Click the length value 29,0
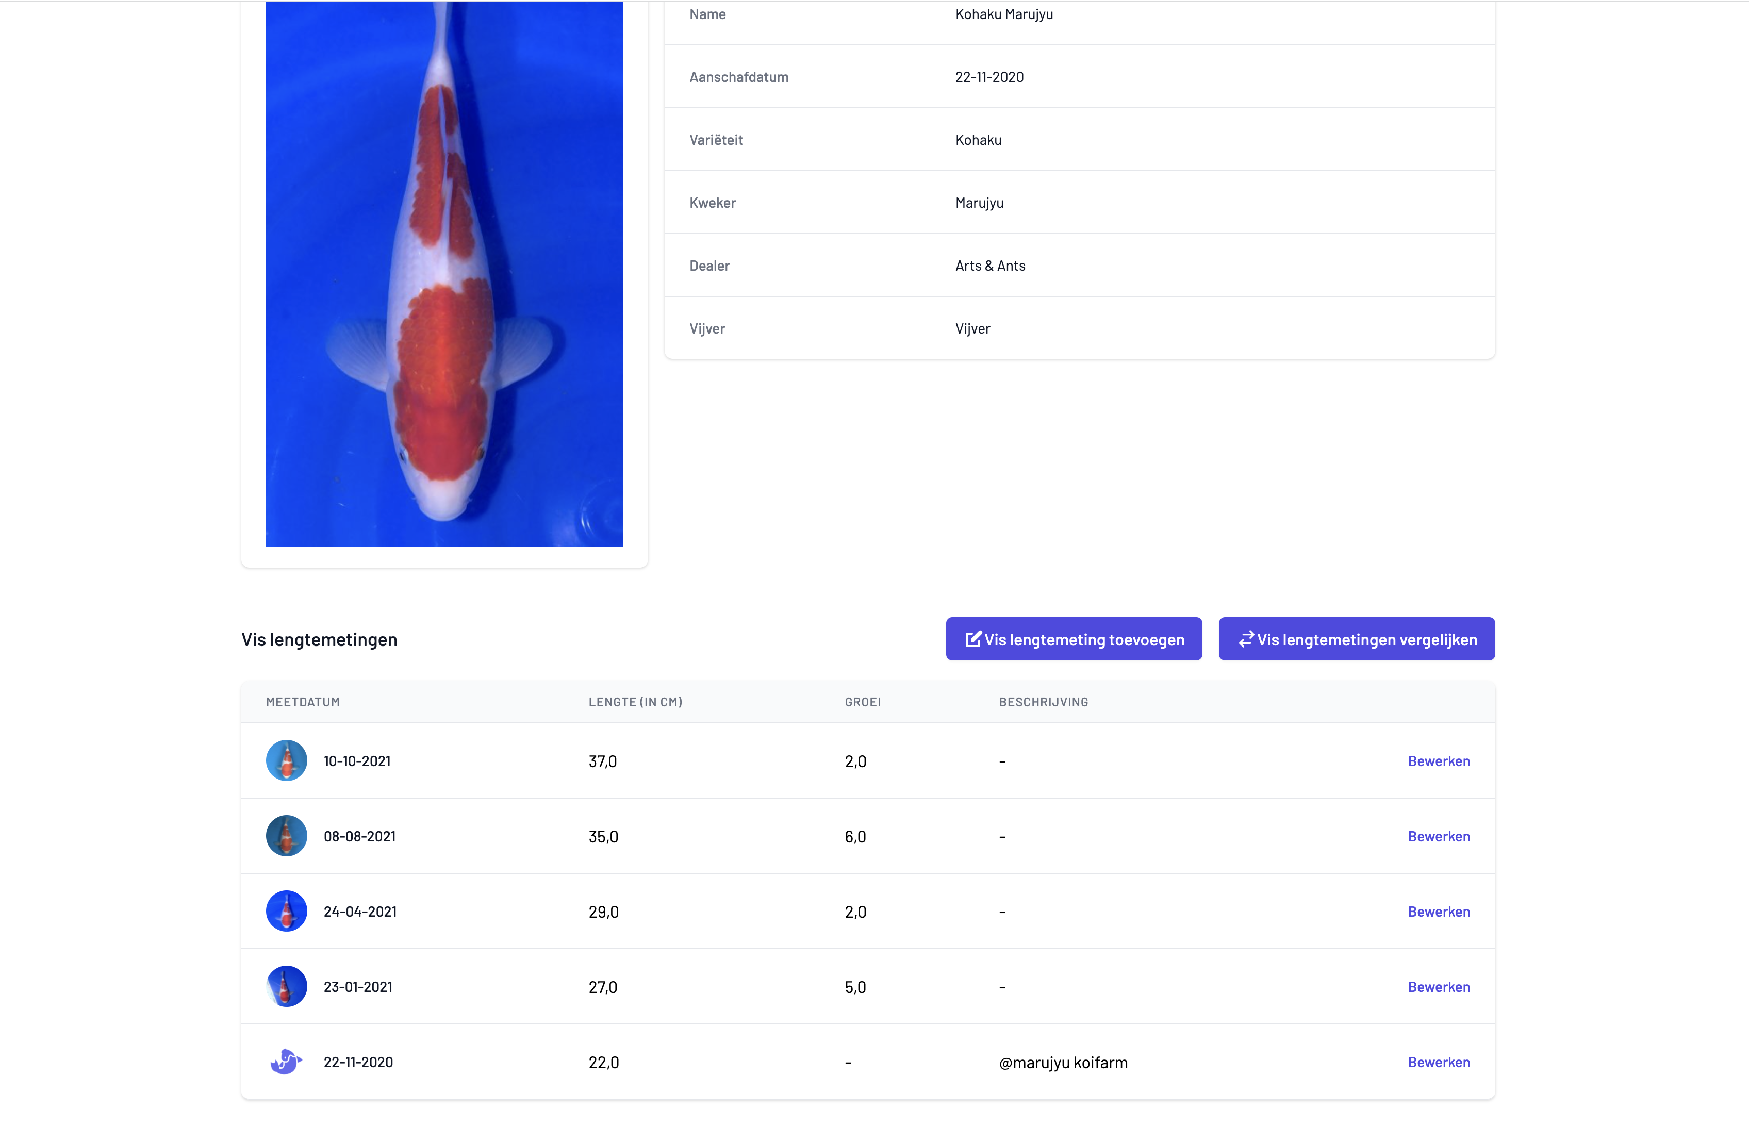The image size is (1749, 1126). pyautogui.click(x=603, y=913)
